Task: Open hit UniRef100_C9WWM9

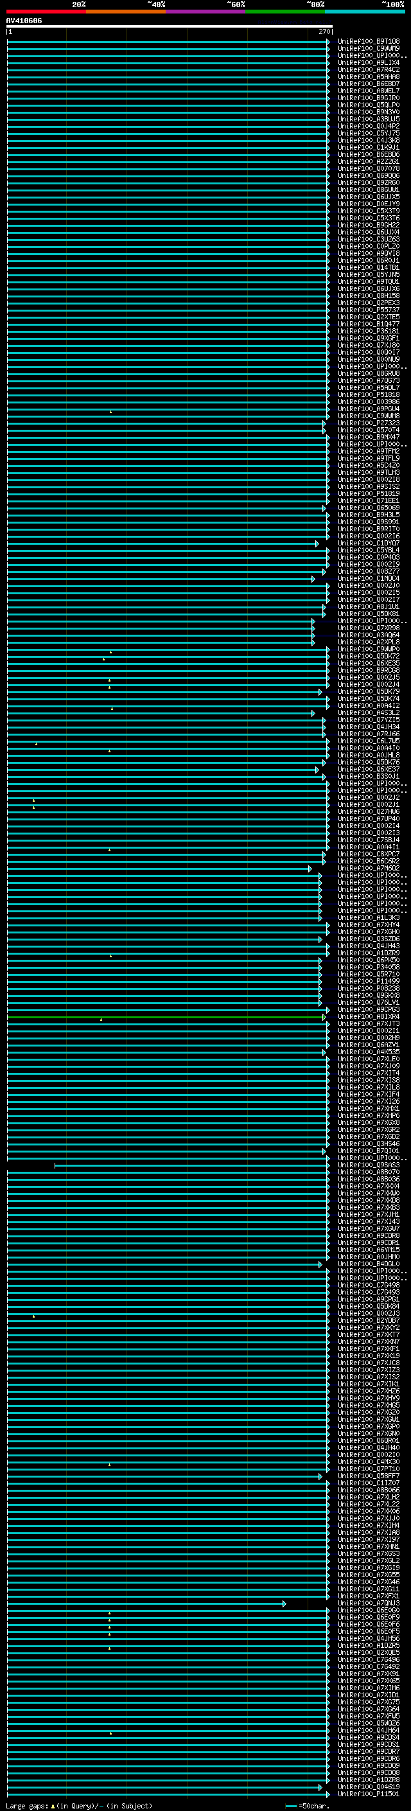Action: point(369,49)
